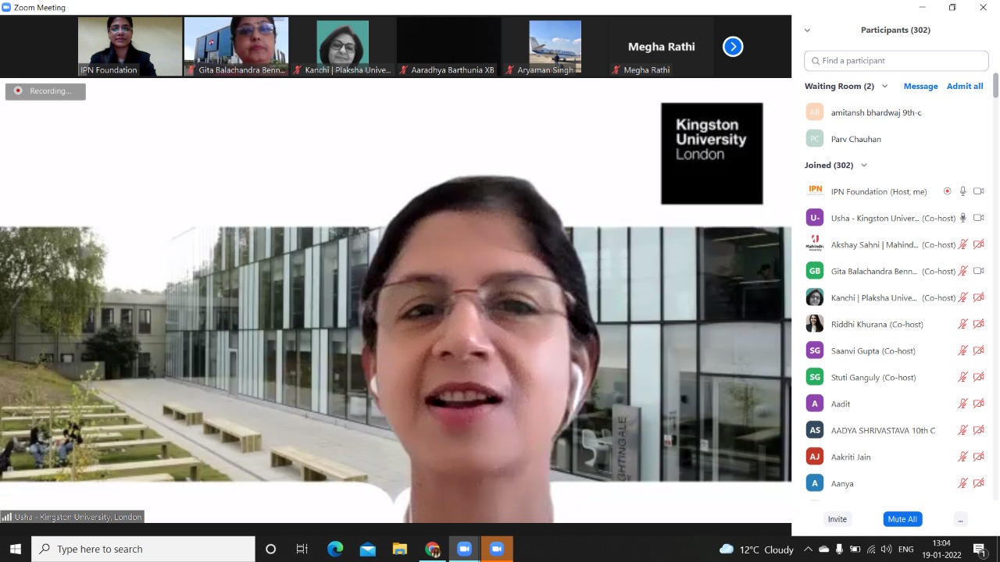Click the Recording indicator on the video
1000x562 pixels.
coord(45,91)
